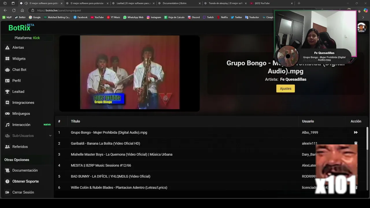
Task: Open the WhatsApp Web bookmark
Action: [x=133, y=17]
